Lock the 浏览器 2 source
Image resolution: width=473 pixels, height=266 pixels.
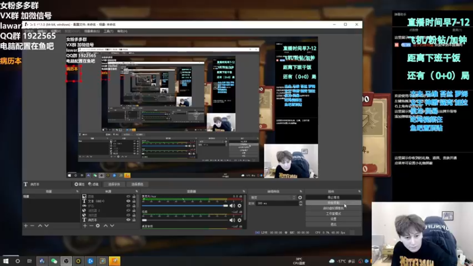point(134,210)
